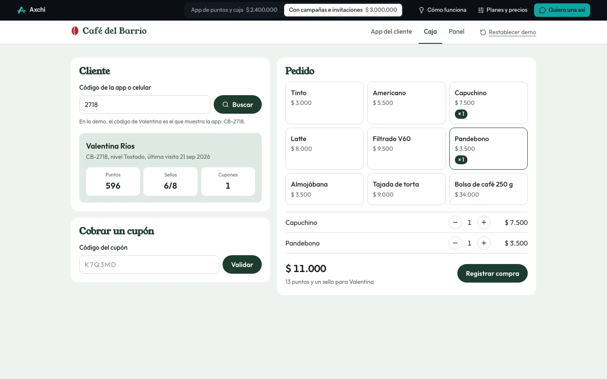Screen dimensions: 607x379
Task: Click the Valentina Ríos customer name
Action: (x=110, y=146)
